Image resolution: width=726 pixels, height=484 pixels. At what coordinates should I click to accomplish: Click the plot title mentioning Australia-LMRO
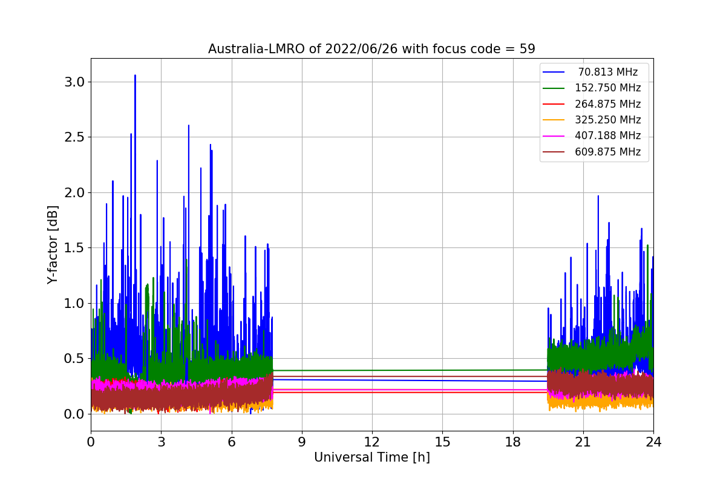click(371, 49)
